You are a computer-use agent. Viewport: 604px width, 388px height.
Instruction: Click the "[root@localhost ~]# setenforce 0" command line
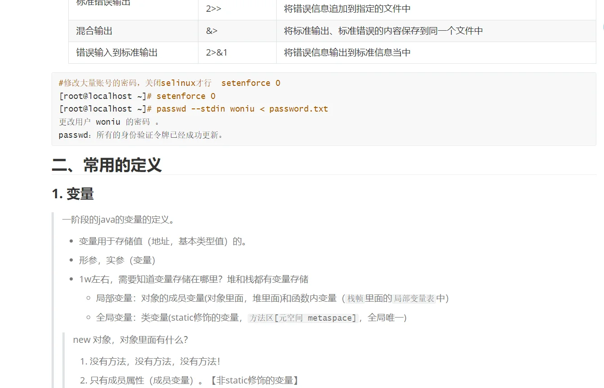pos(137,96)
